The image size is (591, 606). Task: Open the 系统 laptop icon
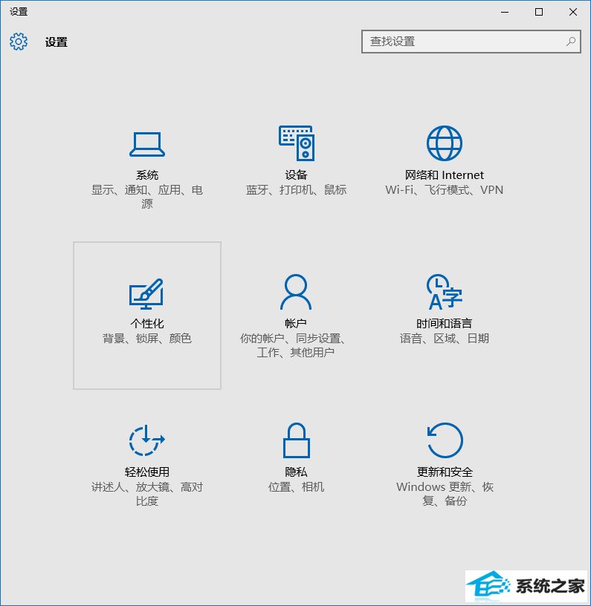point(147,144)
